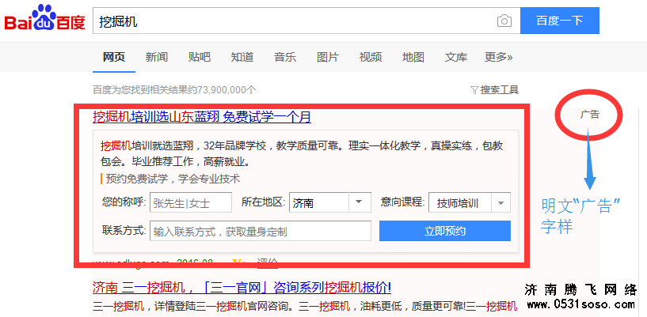The height and width of the screenshot is (317, 647).
Task: Open the 地图 tab
Action: 413,57
